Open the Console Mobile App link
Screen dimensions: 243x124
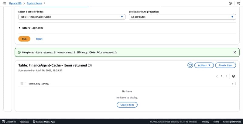[44, 122]
